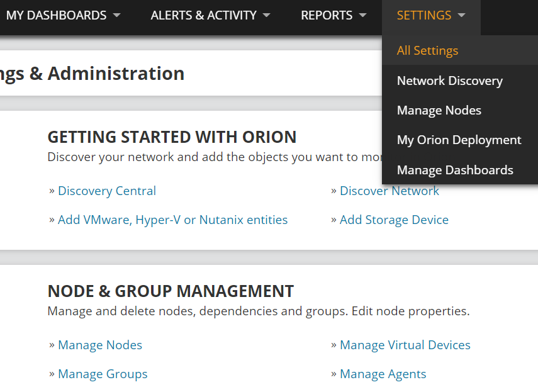Viewport: 538px width, 392px height.
Task: Click the Getting Started With Orion heading
Action: pos(172,137)
